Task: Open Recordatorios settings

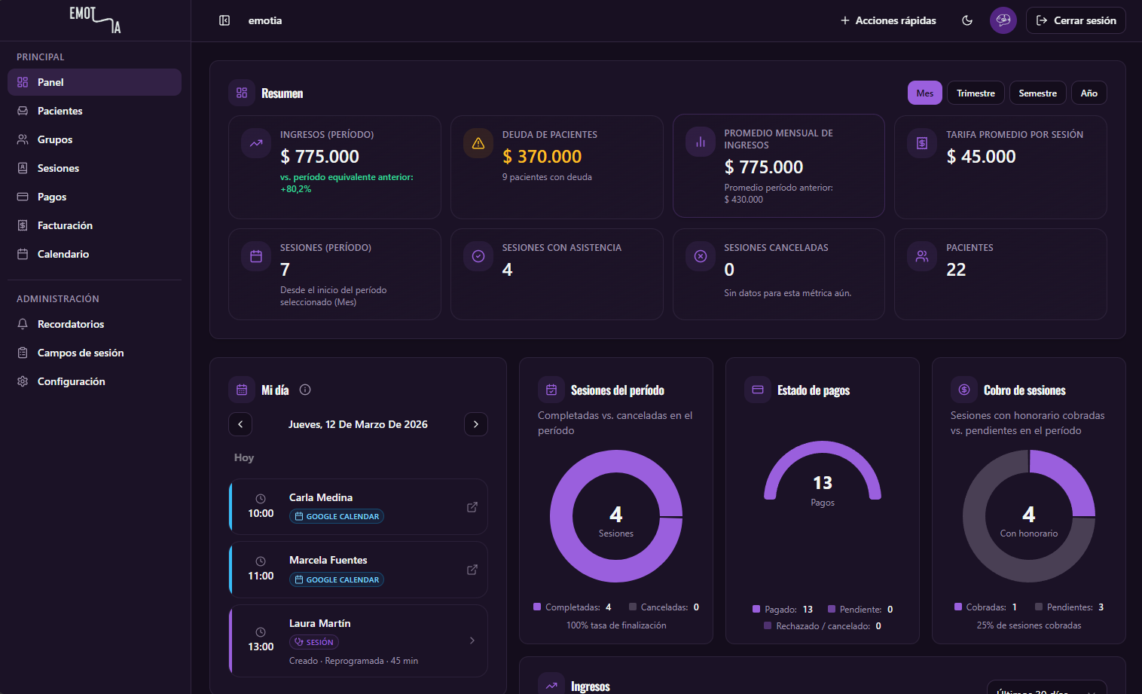Action: pyautogui.click(x=94, y=324)
